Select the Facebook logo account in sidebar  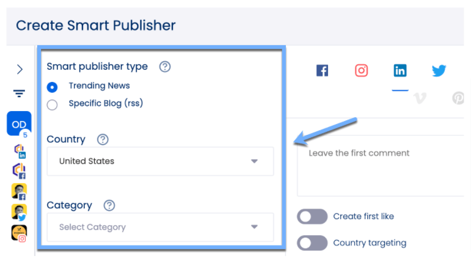[19, 171]
